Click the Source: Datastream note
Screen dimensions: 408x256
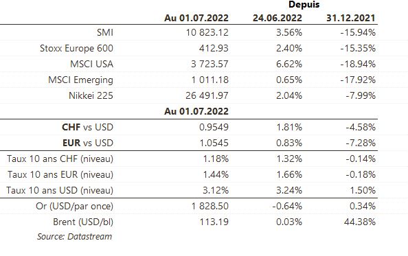click(74, 237)
